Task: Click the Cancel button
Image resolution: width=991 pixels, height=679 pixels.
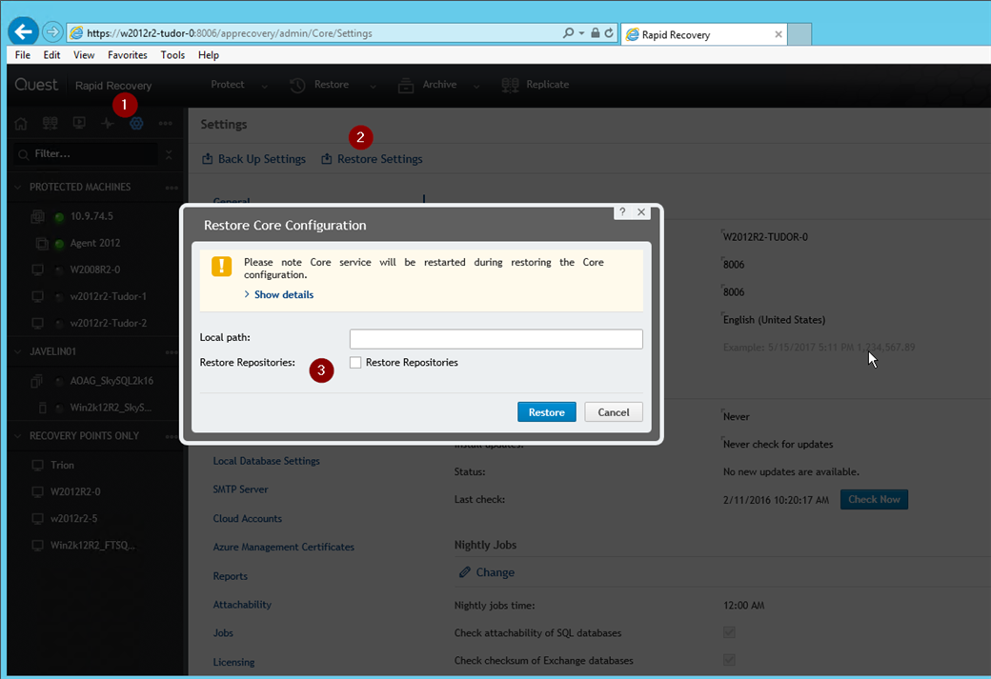Action: pos(613,411)
